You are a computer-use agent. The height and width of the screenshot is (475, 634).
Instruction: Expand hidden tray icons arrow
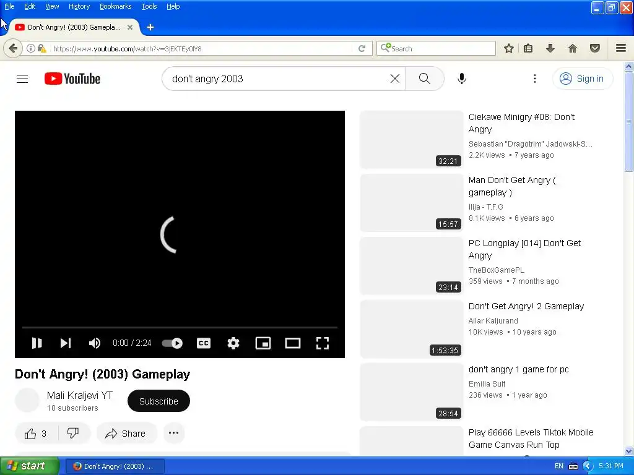click(588, 466)
